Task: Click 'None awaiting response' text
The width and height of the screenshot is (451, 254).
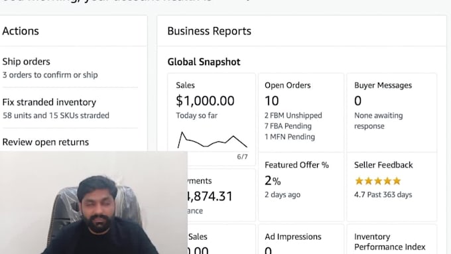Action: [x=378, y=121]
